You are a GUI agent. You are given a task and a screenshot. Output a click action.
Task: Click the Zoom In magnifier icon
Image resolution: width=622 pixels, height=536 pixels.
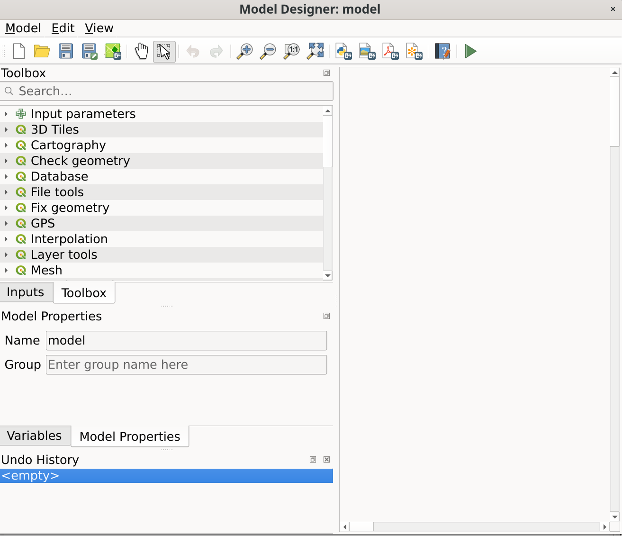245,51
